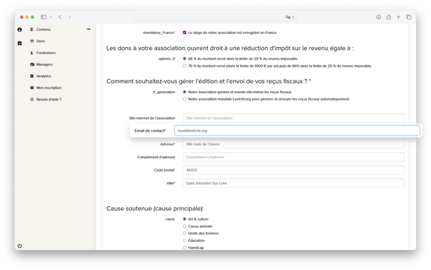Open the Managers menu item

[44, 64]
